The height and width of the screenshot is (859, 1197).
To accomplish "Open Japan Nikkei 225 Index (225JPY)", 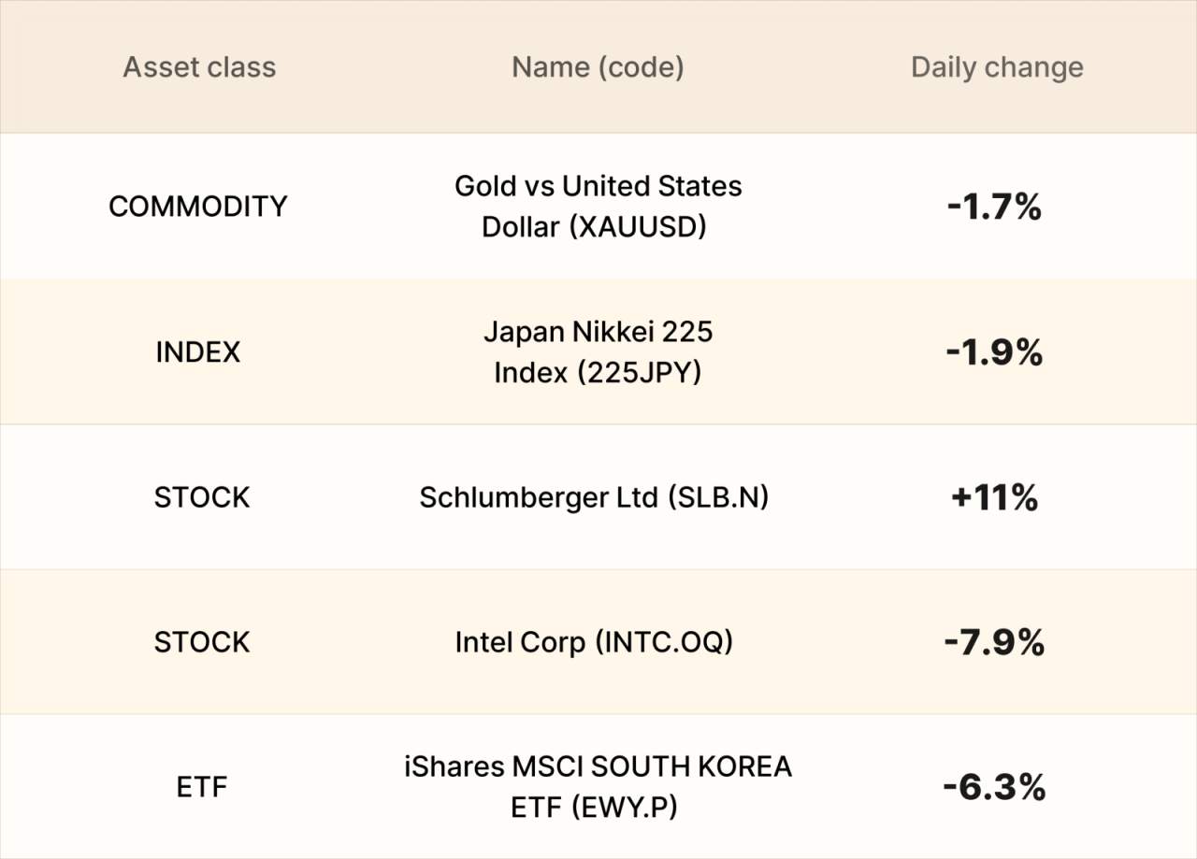I will pos(598,352).
